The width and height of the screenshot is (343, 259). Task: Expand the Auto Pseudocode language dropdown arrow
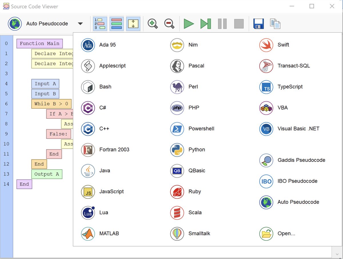tap(80, 24)
